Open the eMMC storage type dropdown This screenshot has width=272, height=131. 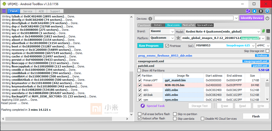263,46
